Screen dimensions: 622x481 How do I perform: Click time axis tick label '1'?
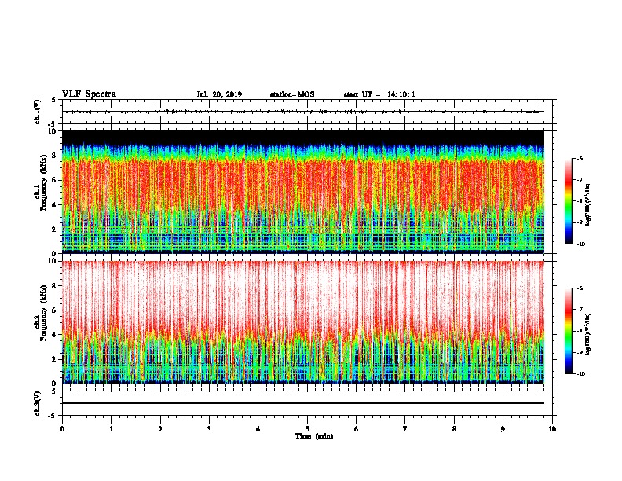point(112,428)
